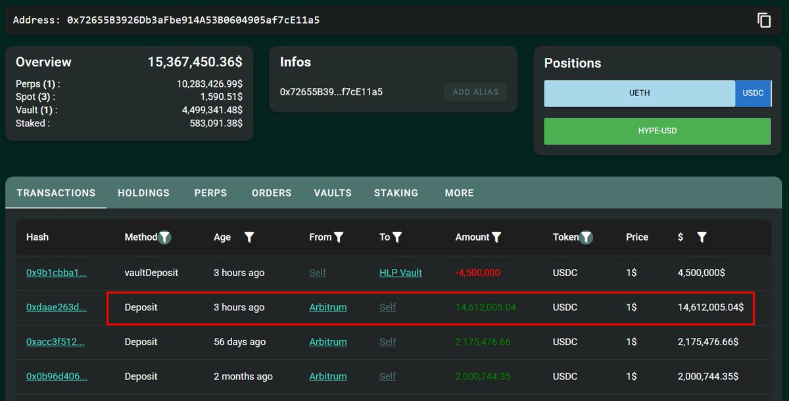This screenshot has height=401, width=789.
Task: Click the -4,500,000 amount cell
Action: 478,273
